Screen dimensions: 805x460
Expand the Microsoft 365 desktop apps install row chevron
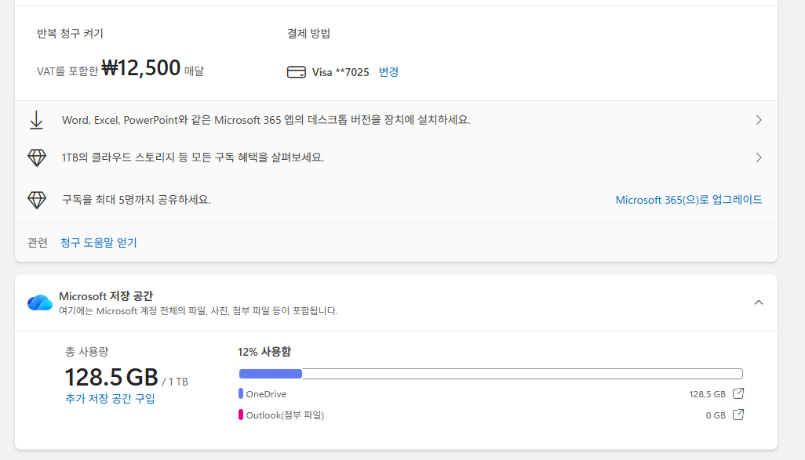pos(759,120)
